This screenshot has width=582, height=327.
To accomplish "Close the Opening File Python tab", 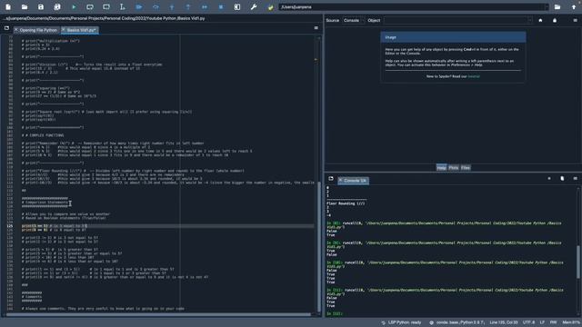I will (16, 30).
